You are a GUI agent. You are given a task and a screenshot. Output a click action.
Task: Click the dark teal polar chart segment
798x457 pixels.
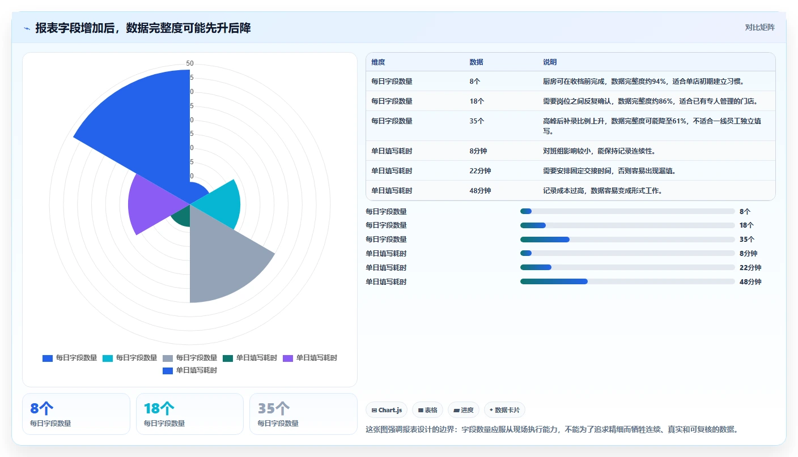pyautogui.click(x=181, y=216)
